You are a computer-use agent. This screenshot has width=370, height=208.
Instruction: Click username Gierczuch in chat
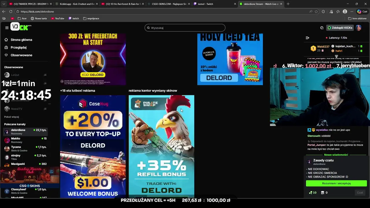[x=314, y=136]
